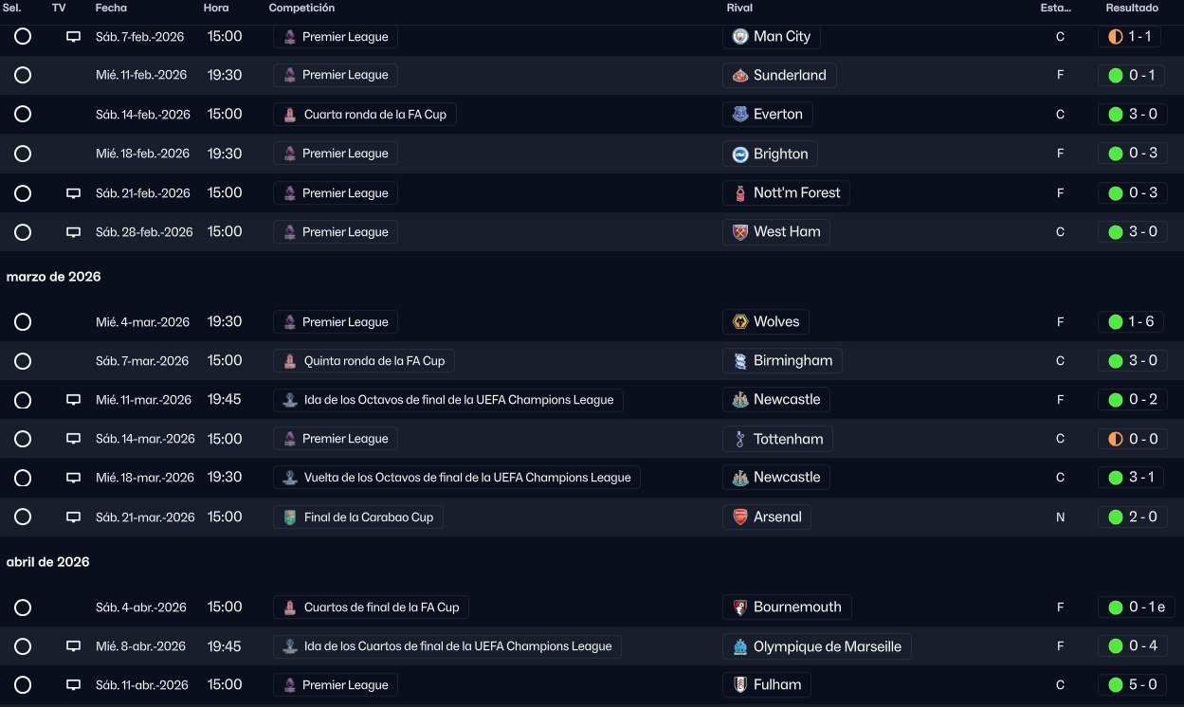
Task: Click the Olympique de Marseille crest
Action: [740, 646]
